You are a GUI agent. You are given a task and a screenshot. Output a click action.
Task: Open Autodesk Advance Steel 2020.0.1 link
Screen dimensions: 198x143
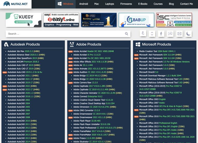[x=26, y=55]
